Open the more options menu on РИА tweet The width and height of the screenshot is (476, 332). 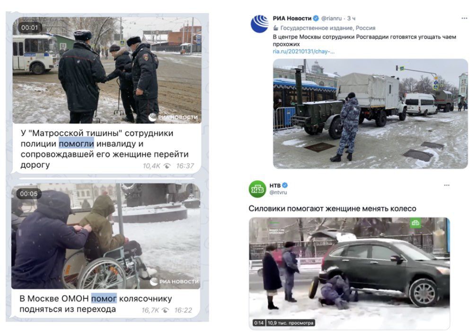464,18
